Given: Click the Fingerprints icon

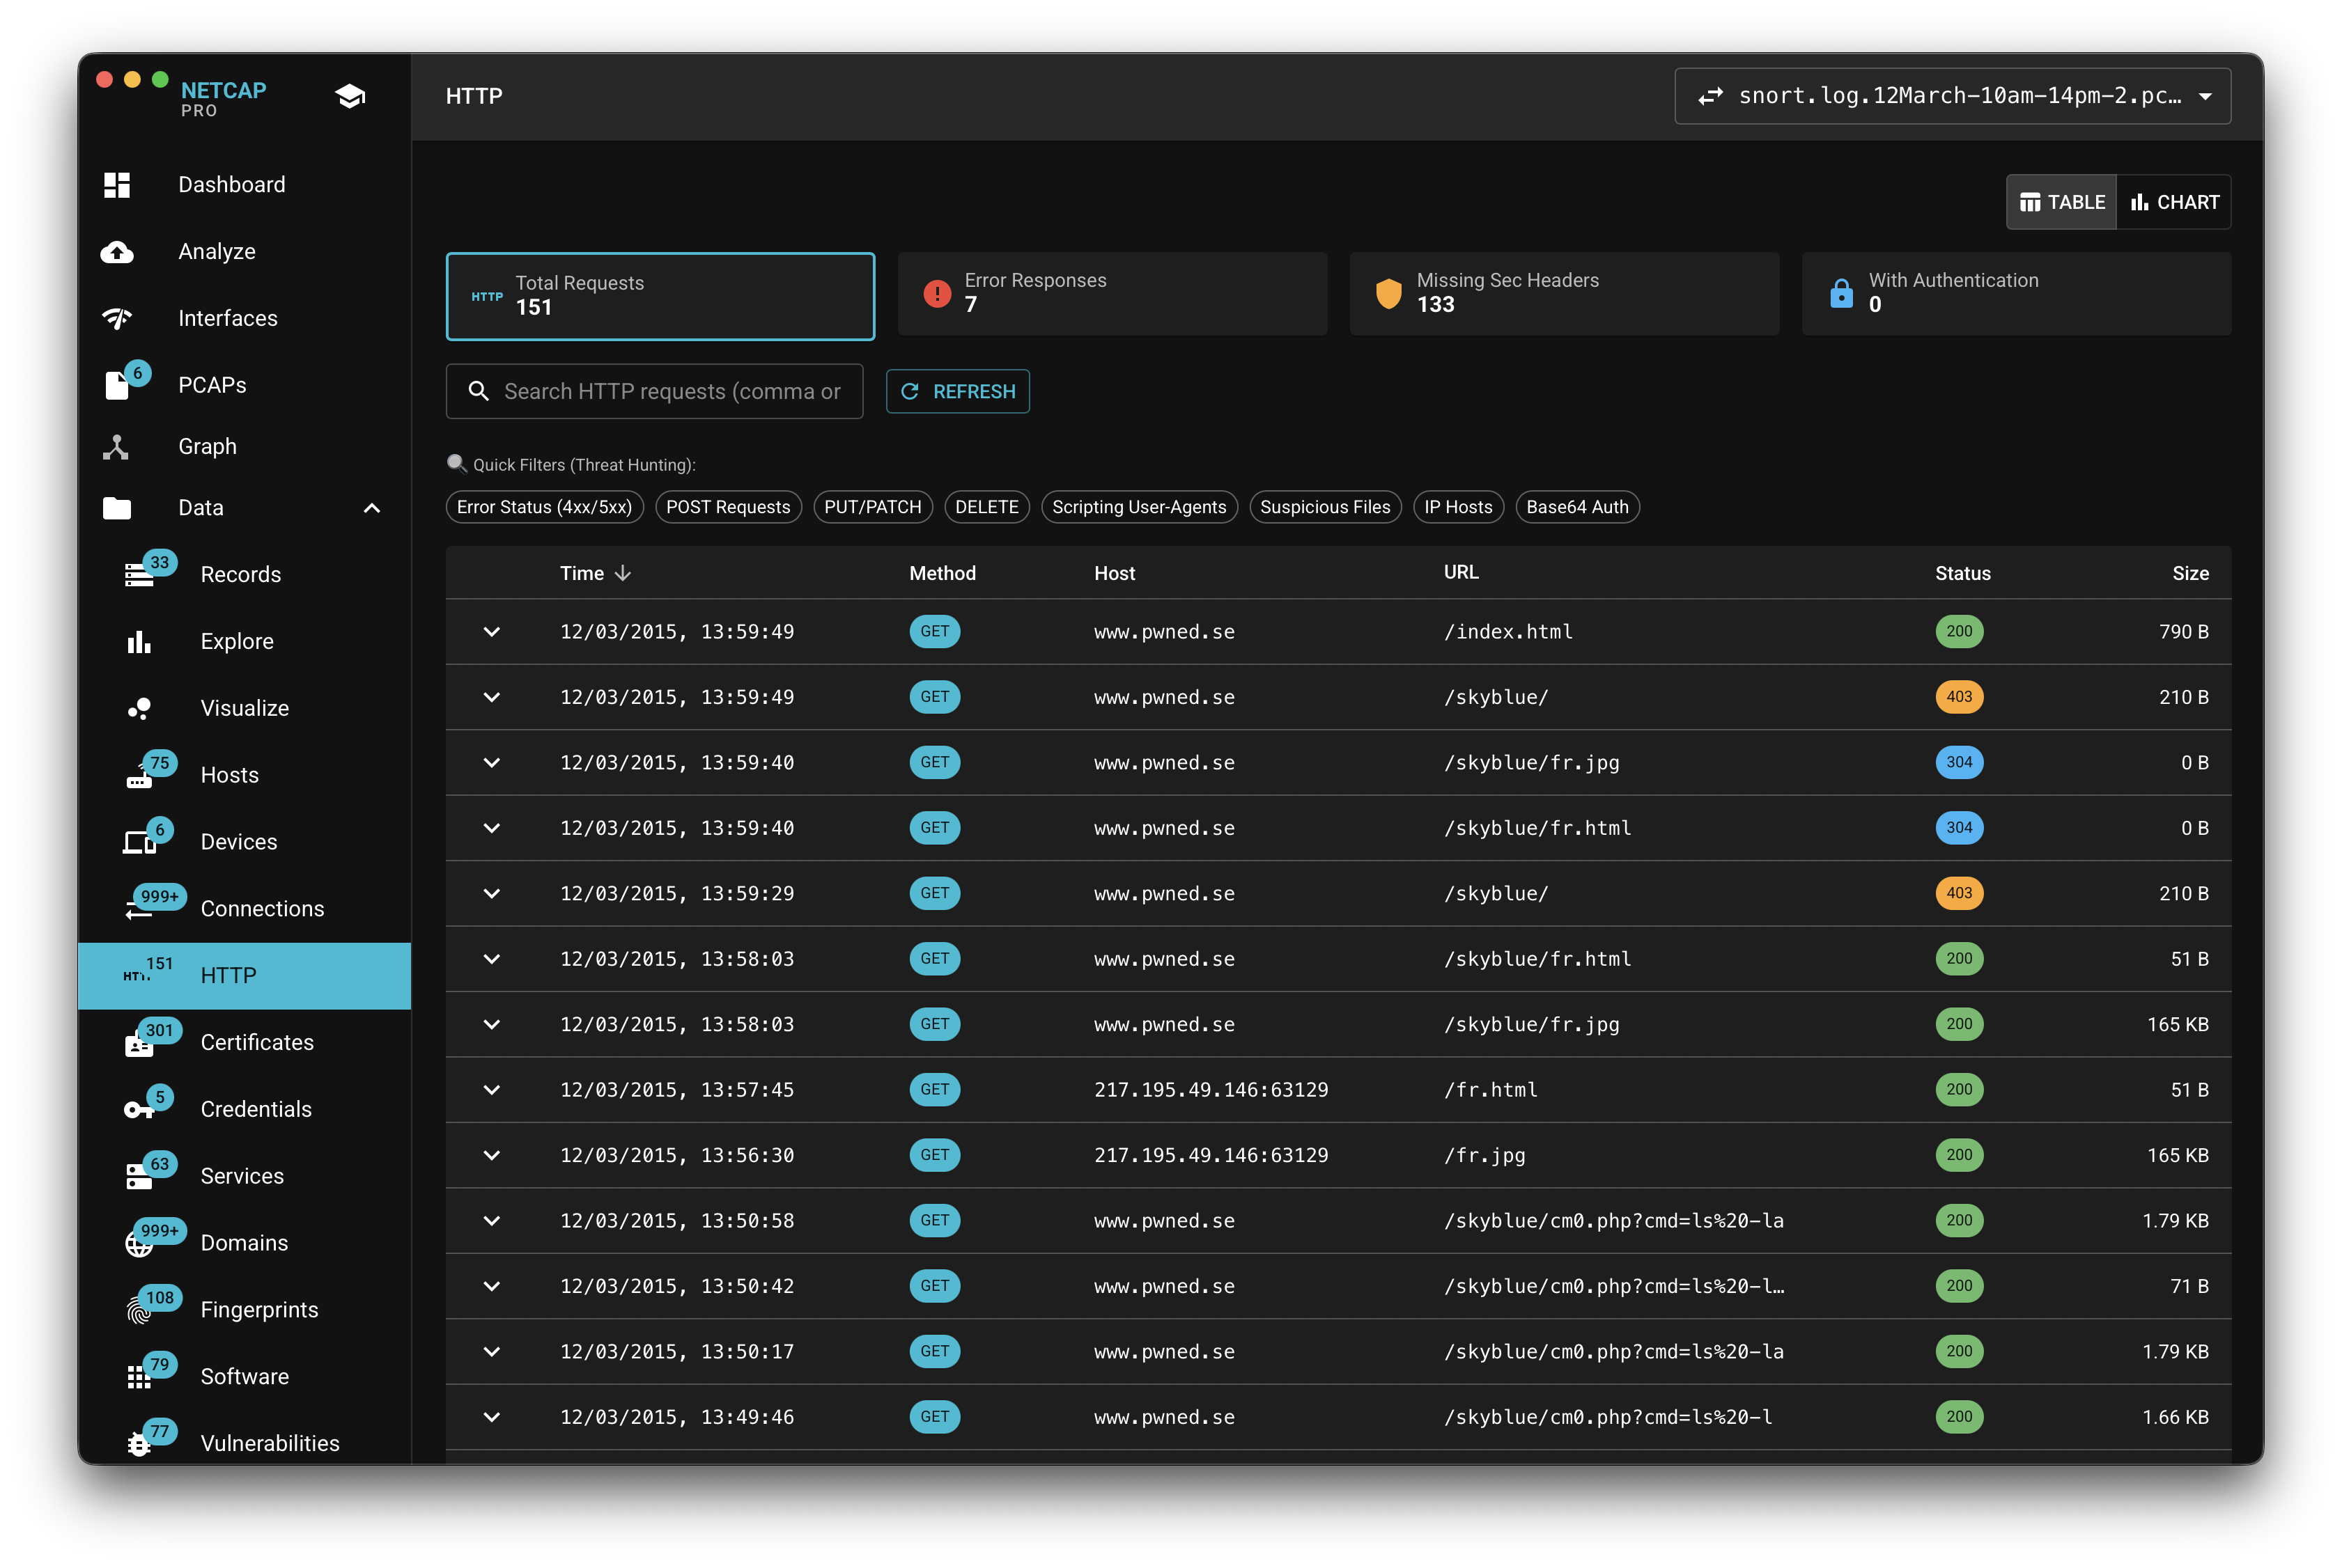Looking at the screenshot, I should coord(139,1310).
